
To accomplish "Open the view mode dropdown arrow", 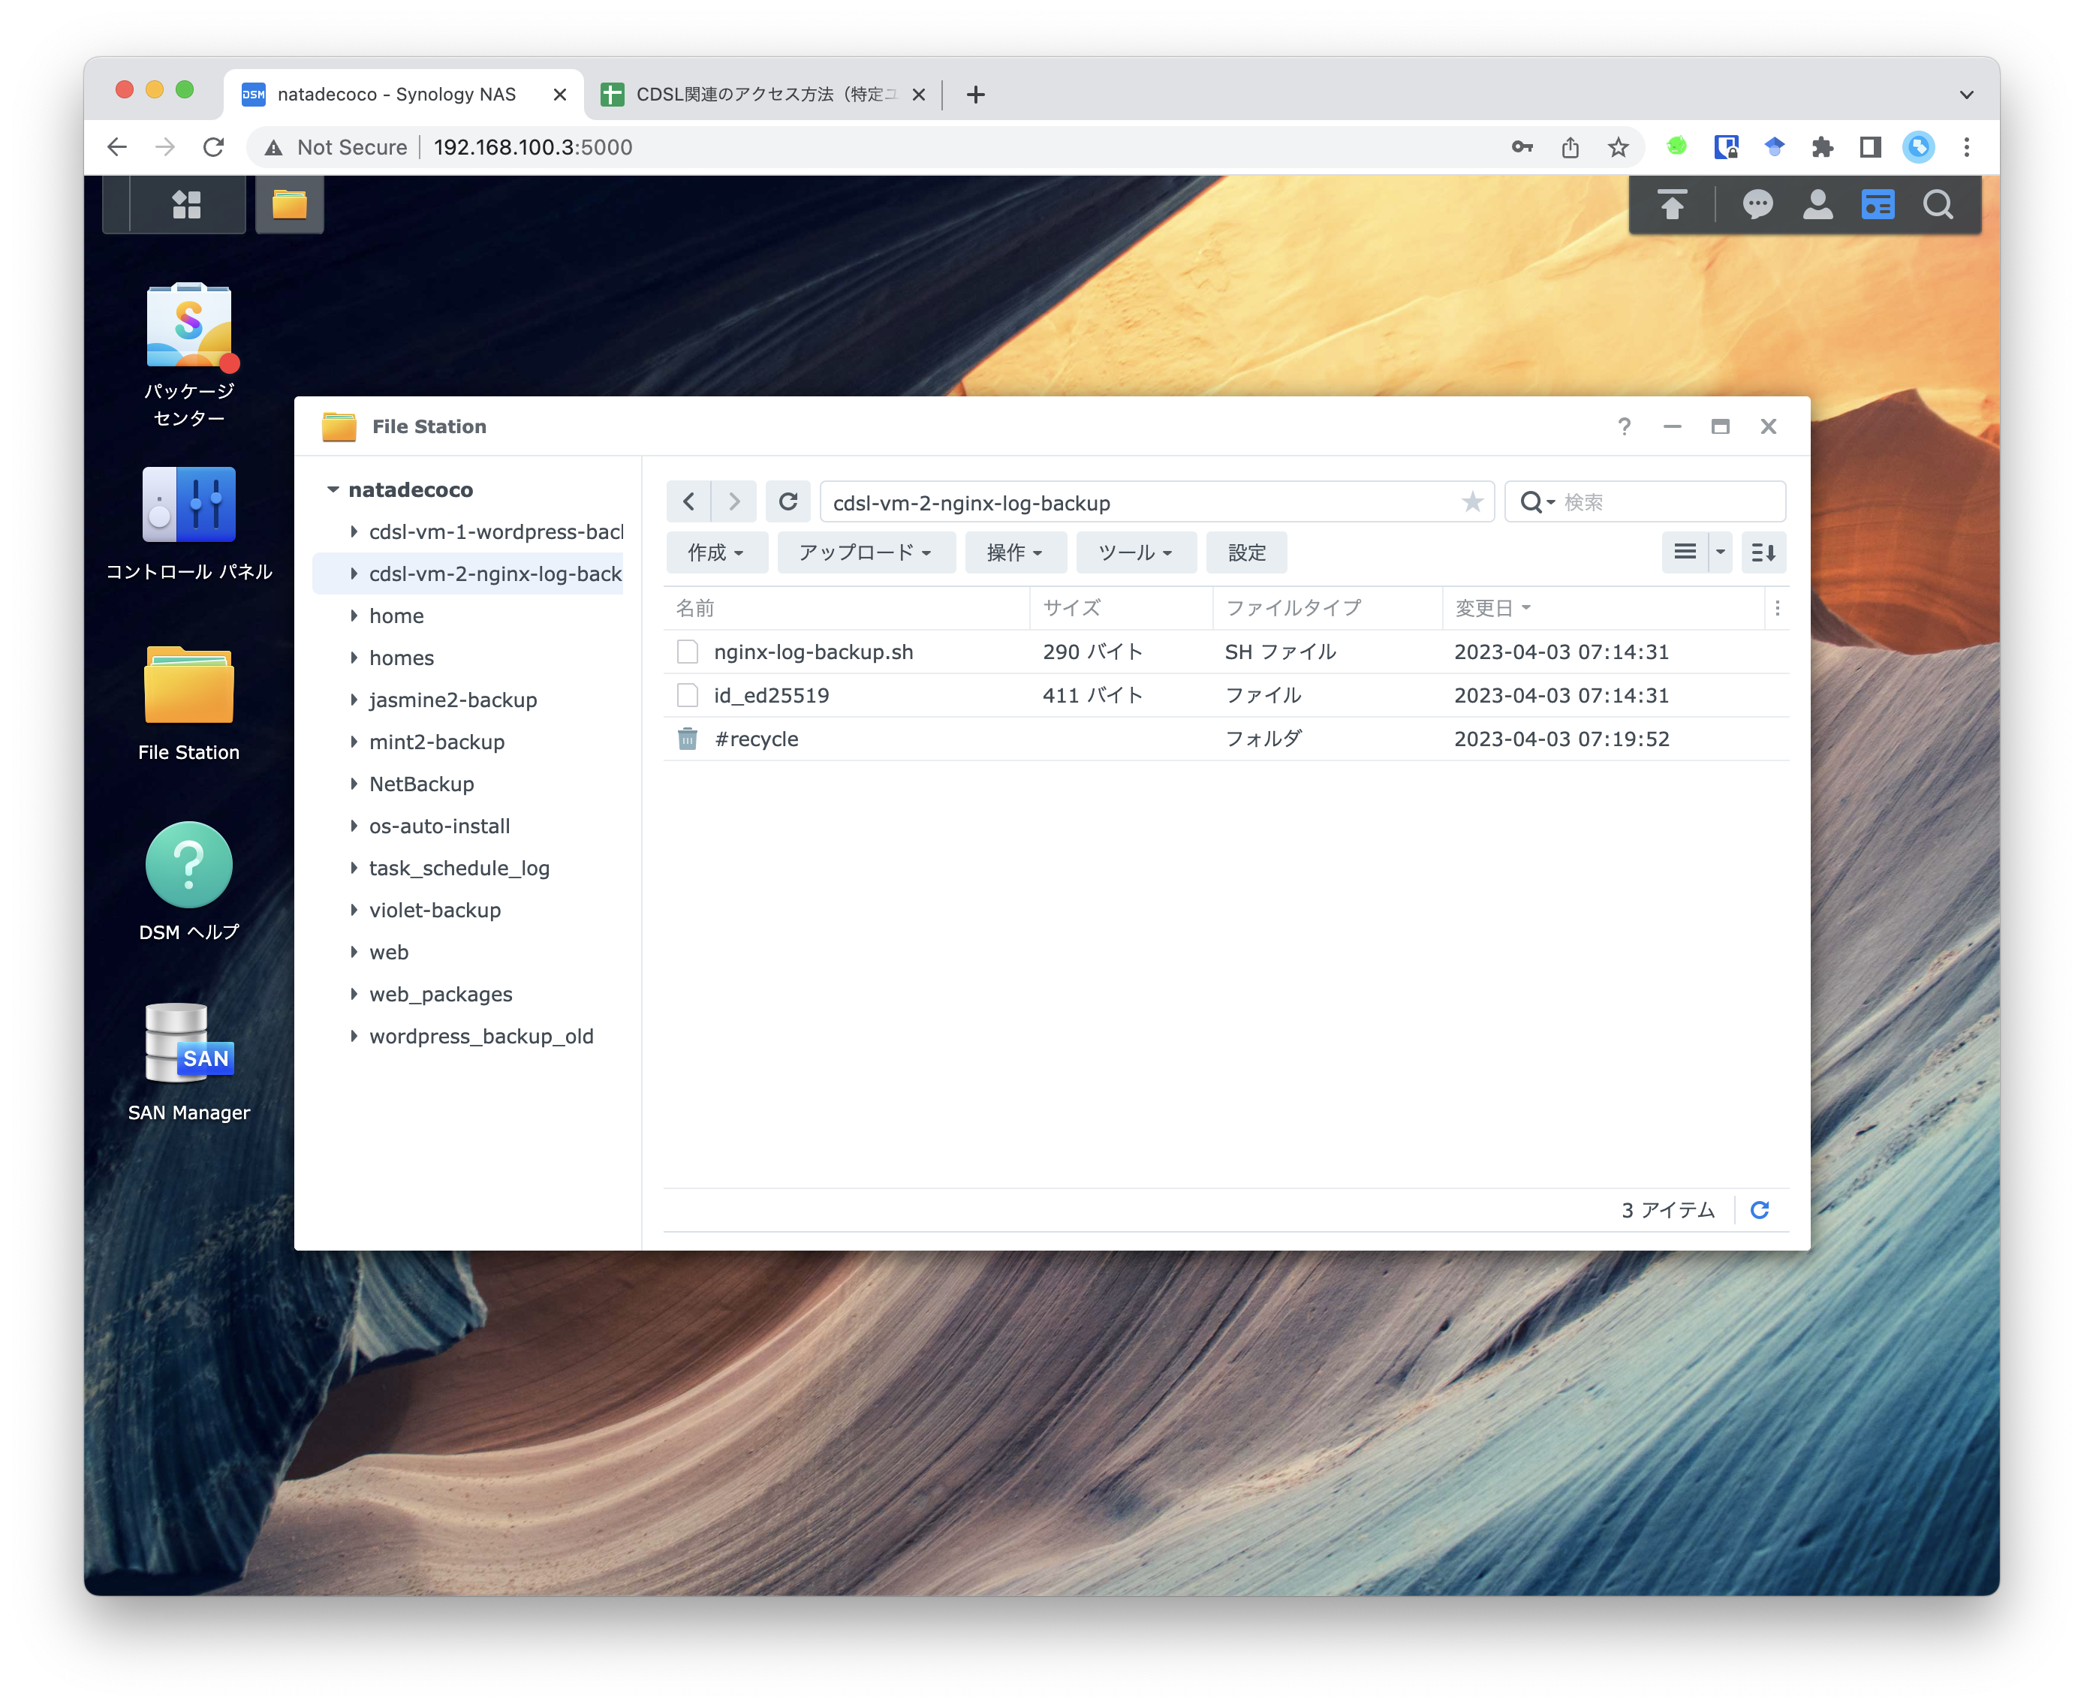I will coord(1719,552).
